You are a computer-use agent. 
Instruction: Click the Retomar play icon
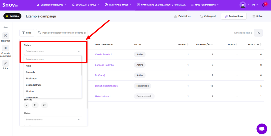[6, 36]
